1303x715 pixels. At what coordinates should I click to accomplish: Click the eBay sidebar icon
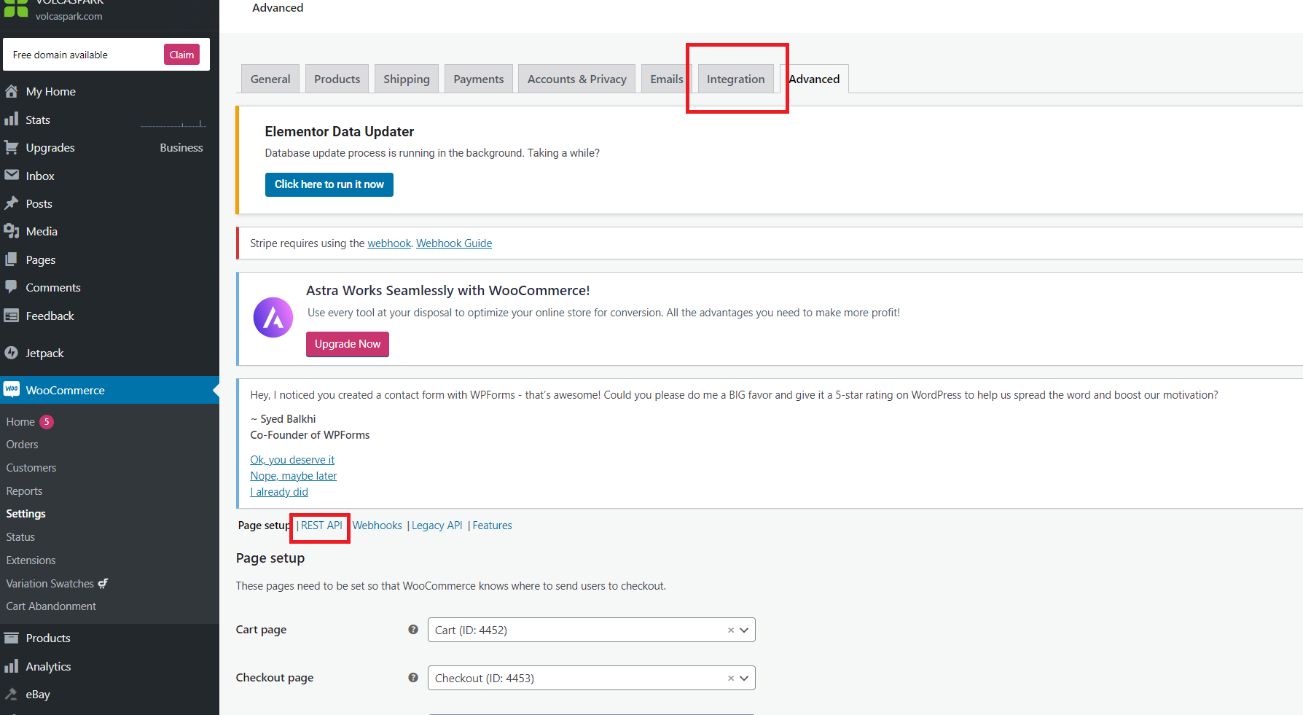tap(12, 694)
